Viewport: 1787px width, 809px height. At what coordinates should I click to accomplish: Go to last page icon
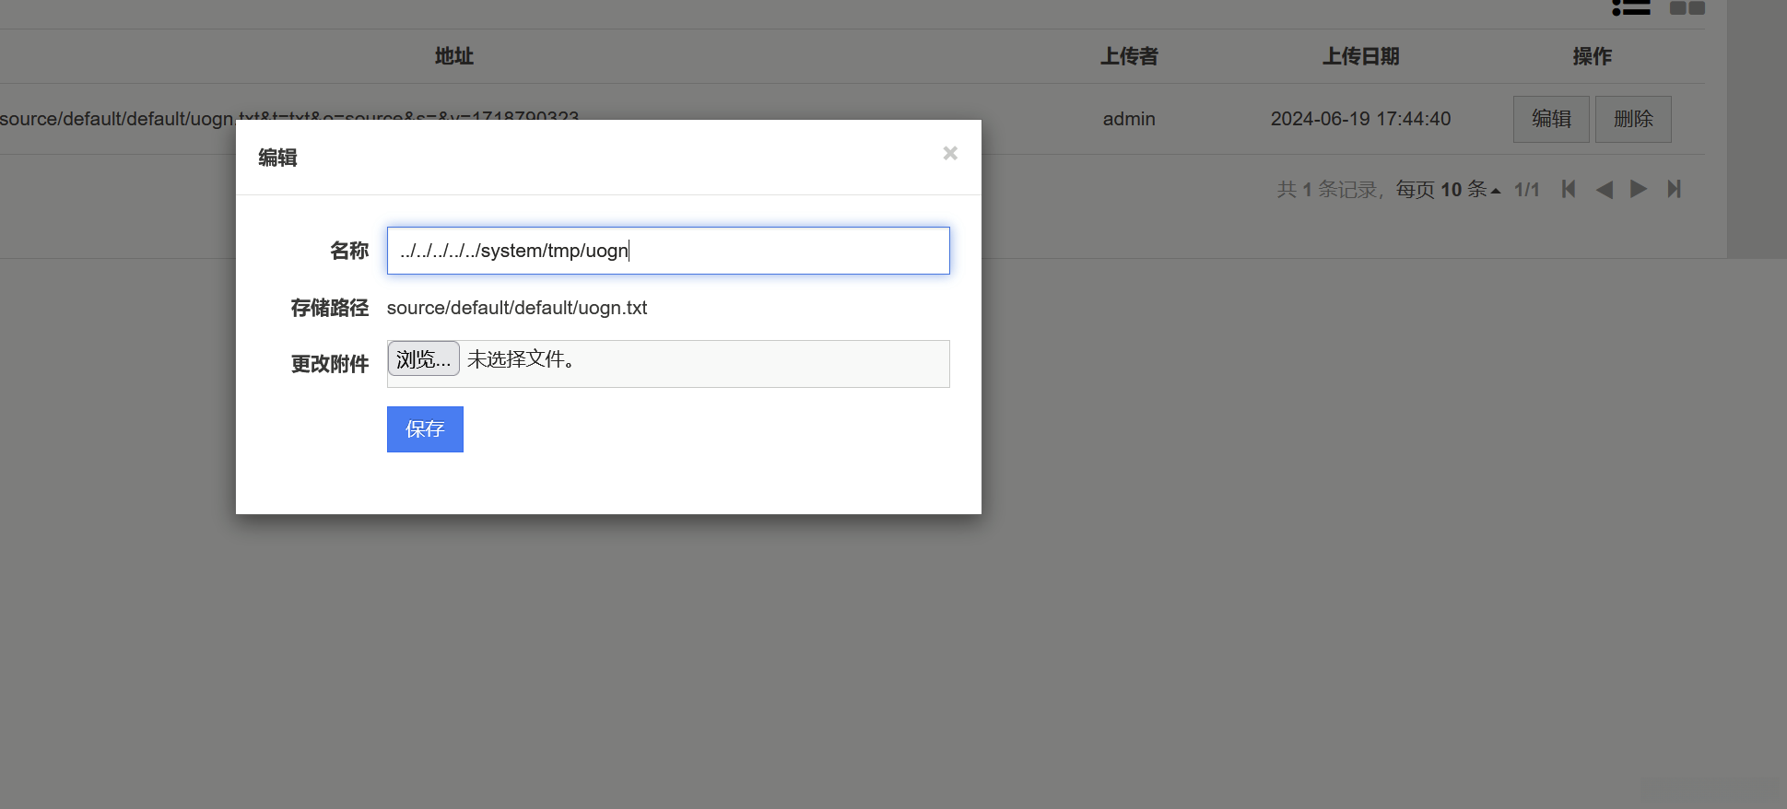[1675, 189]
